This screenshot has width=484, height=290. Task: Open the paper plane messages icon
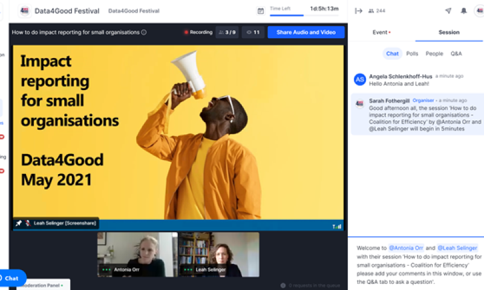(448, 11)
